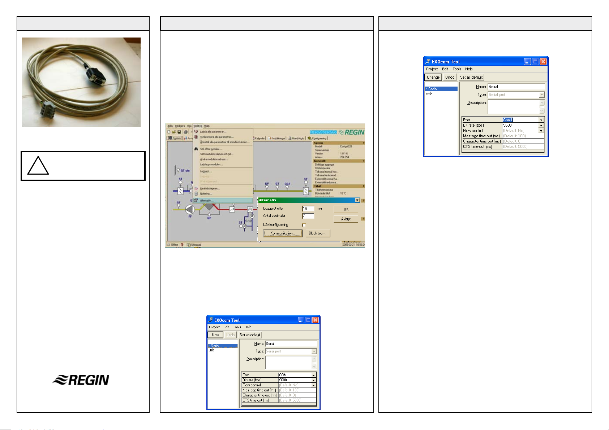Screen dimensions: 609x430
Task: Enable the Lås konfigurering checkbox
Action: [304, 225]
